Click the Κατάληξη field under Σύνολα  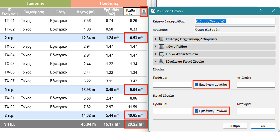pyautogui.click(x=256, y=85)
